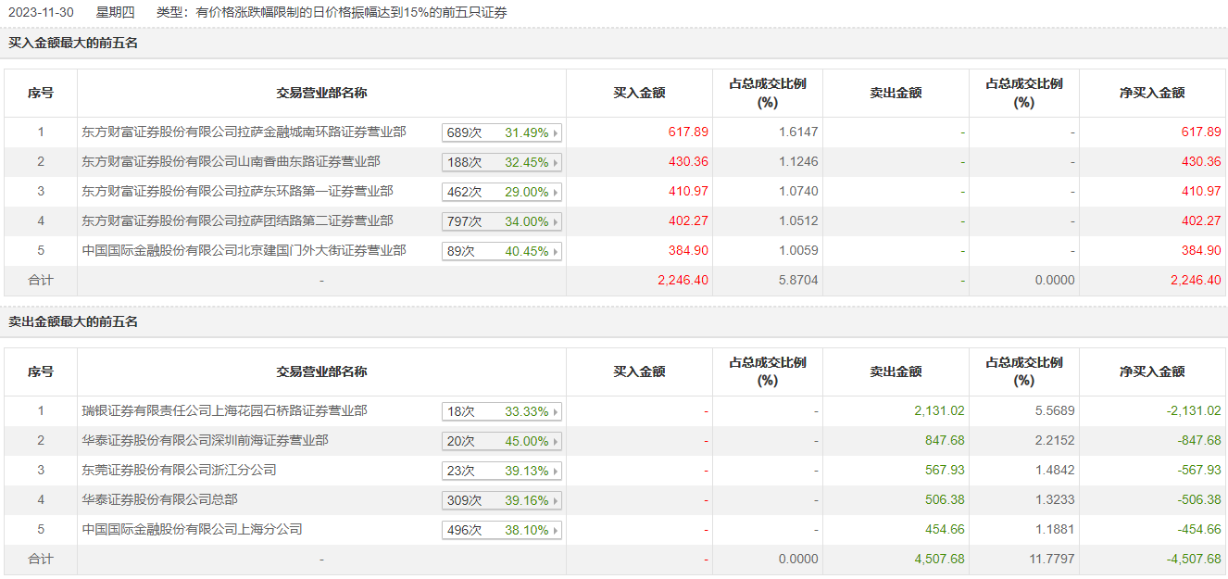Open 华泰证券深圳前海证券营业部 link
This screenshot has width=1228, height=579.
point(205,440)
